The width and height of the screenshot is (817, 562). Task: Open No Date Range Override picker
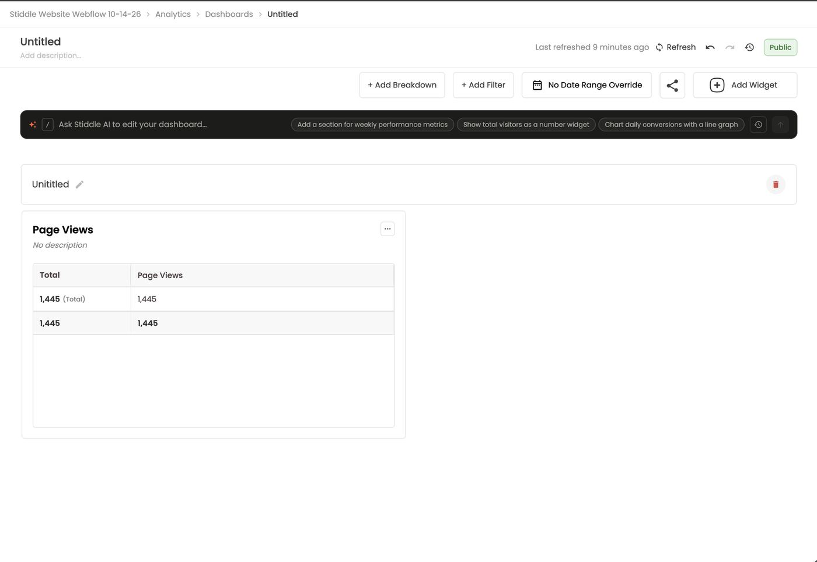[586, 85]
